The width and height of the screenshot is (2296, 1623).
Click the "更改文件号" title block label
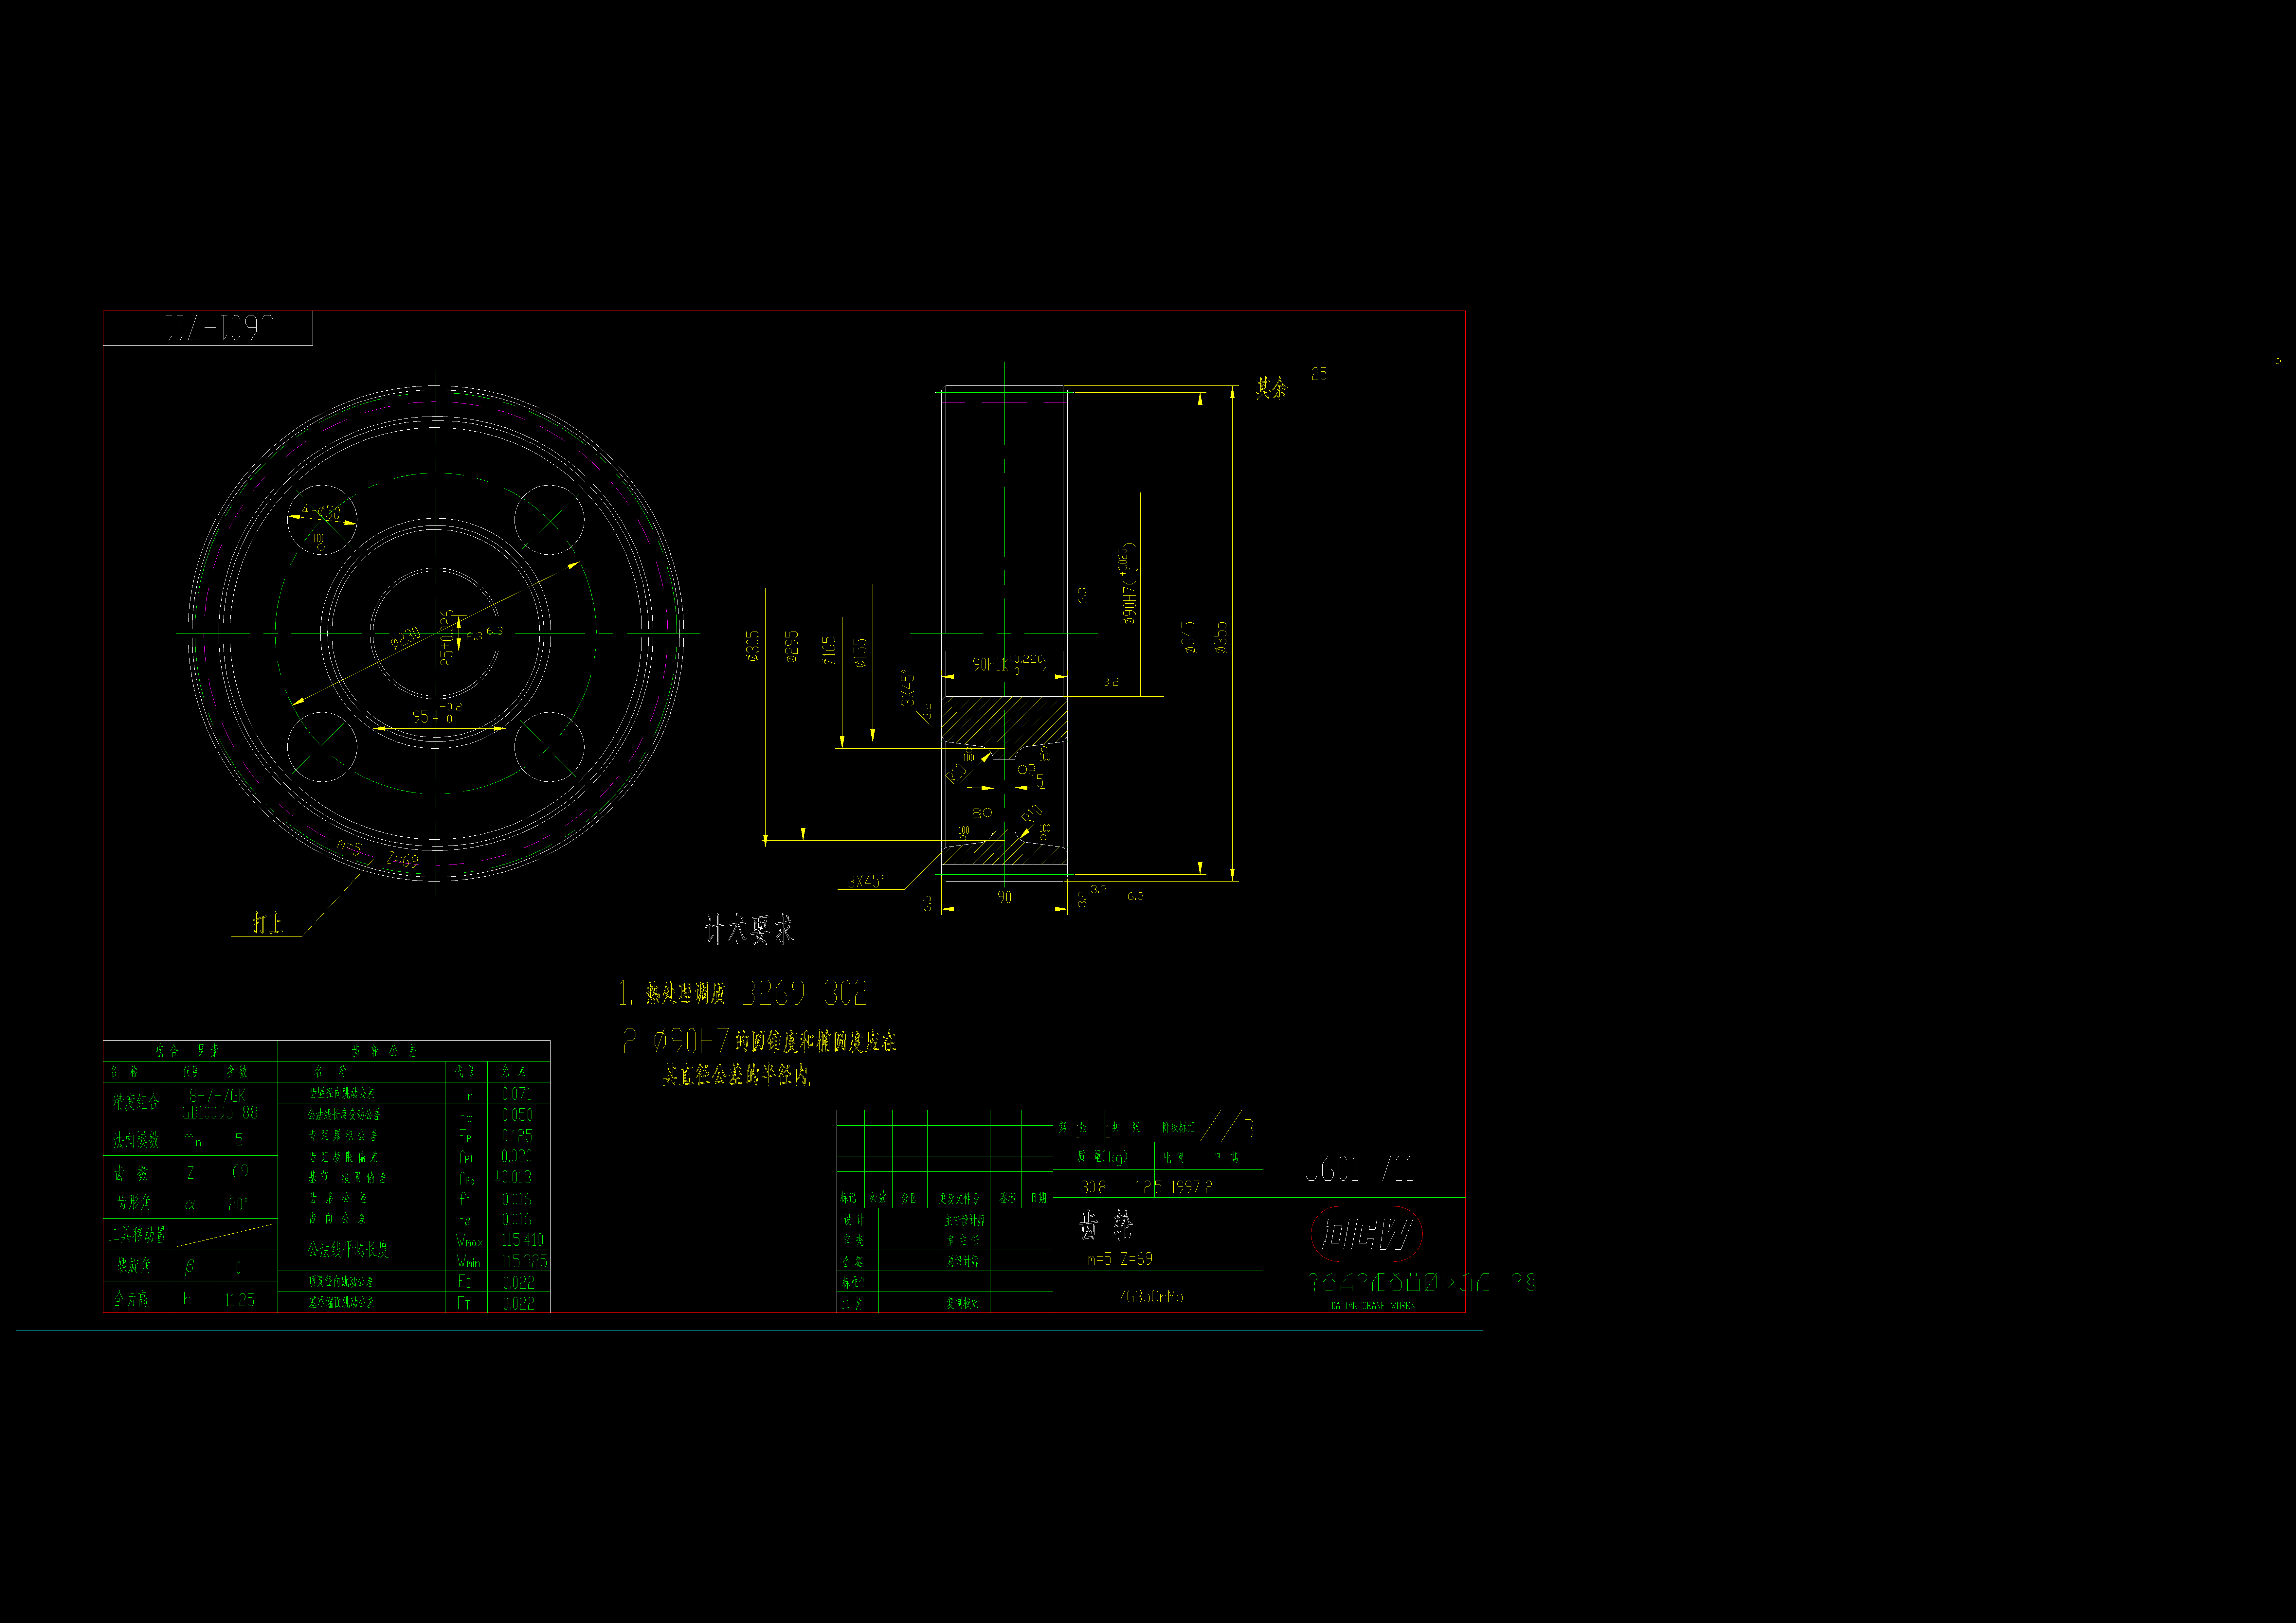[x=959, y=1198]
